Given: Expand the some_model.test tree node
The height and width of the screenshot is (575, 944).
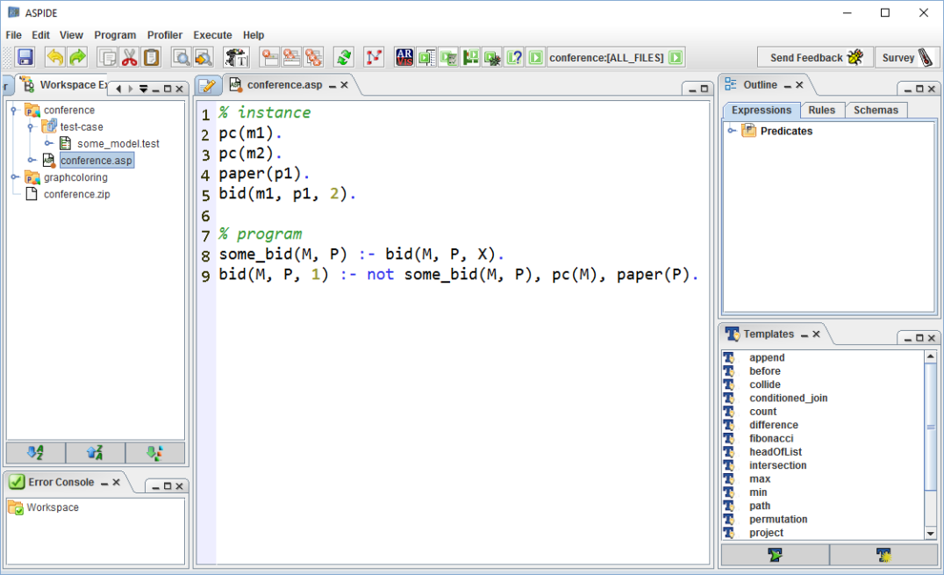Looking at the screenshot, I should point(49,143).
